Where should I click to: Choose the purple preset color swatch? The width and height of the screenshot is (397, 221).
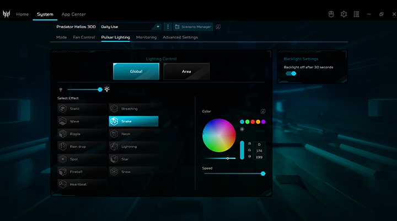pyautogui.click(x=264, y=122)
